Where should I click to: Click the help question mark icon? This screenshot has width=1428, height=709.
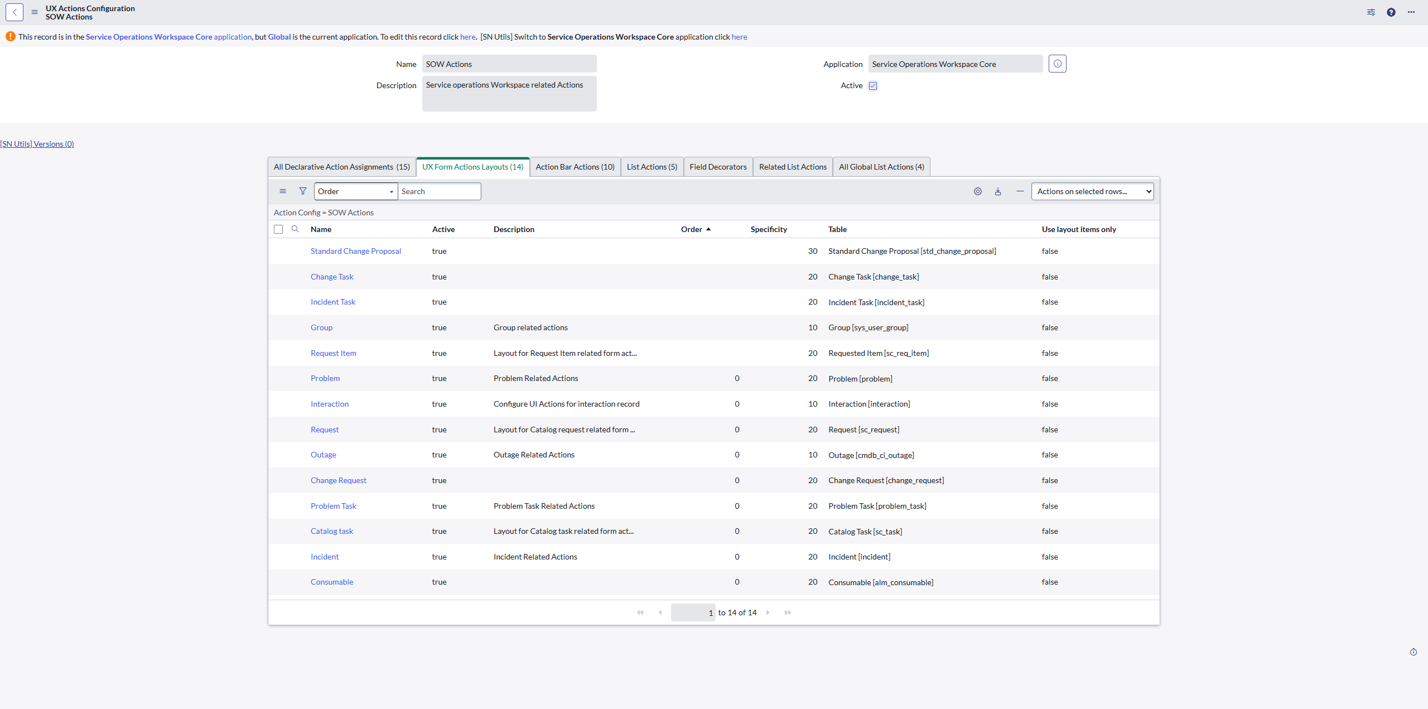tap(1391, 12)
